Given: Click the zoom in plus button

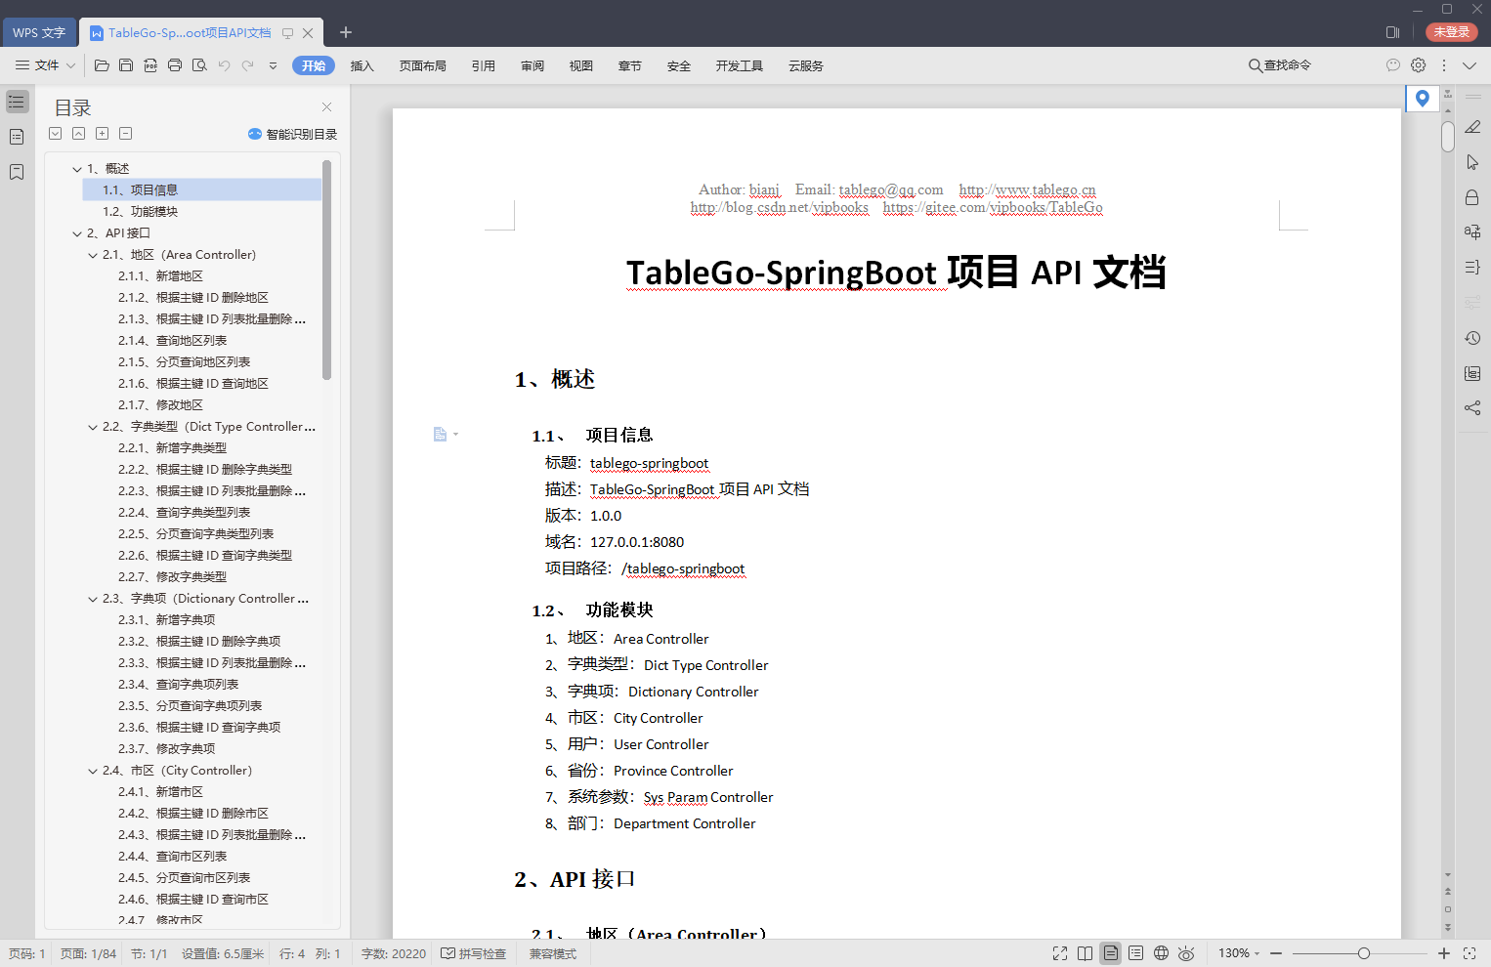Looking at the screenshot, I should pos(1444,953).
